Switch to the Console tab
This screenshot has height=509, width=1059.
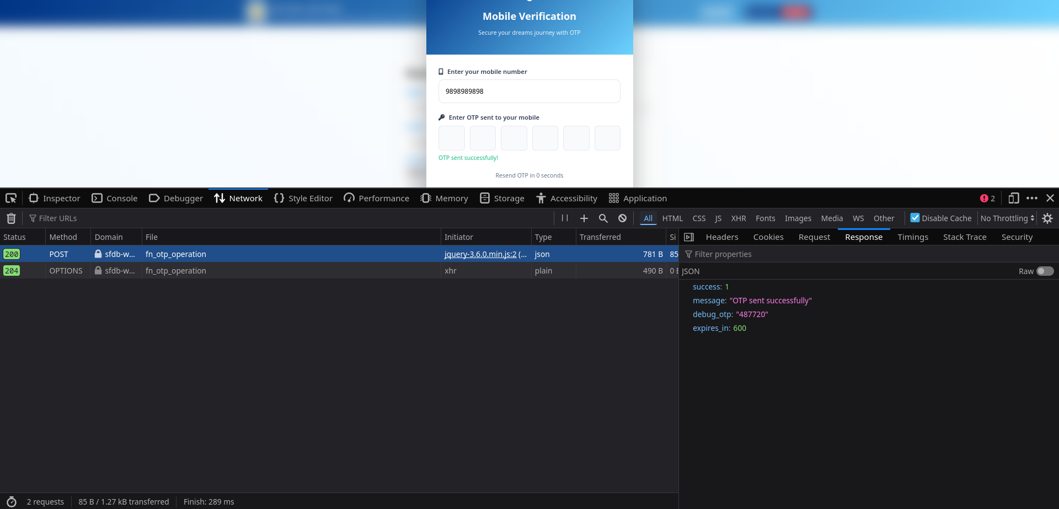(x=115, y=199)
